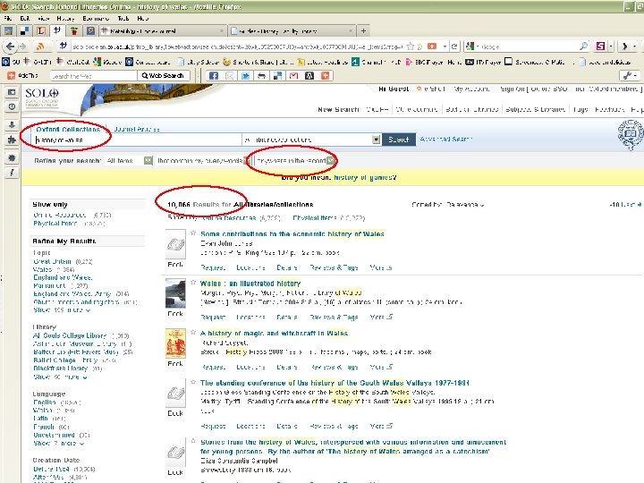This screenshot has height=483, width=644.
Task: Click the sidebar italic 'i' info icon
Action: (12, 173)
